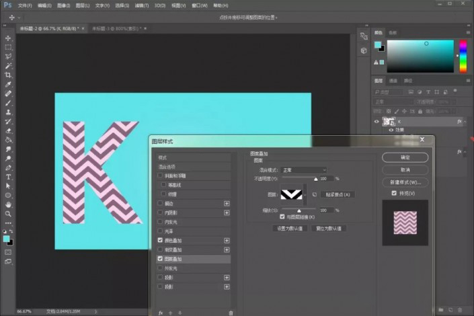474x316 pixels.
Task: Open the 窗口(W) menu
Action: click(200, 6)
